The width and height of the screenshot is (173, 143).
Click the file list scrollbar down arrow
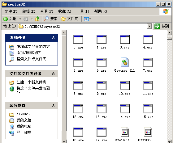point(170,141)
